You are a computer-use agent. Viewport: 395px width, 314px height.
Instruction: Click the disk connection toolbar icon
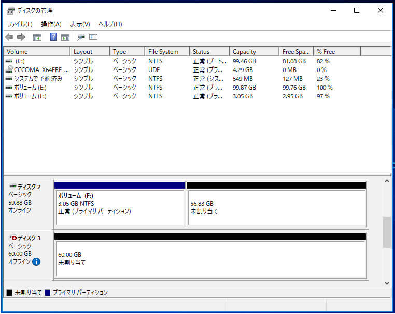tap(81, 37)
